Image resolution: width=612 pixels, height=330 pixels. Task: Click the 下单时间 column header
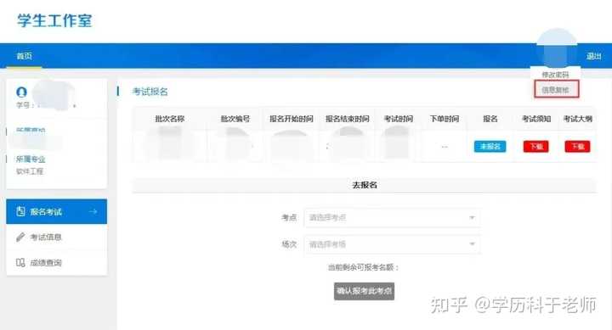[445, 119]
